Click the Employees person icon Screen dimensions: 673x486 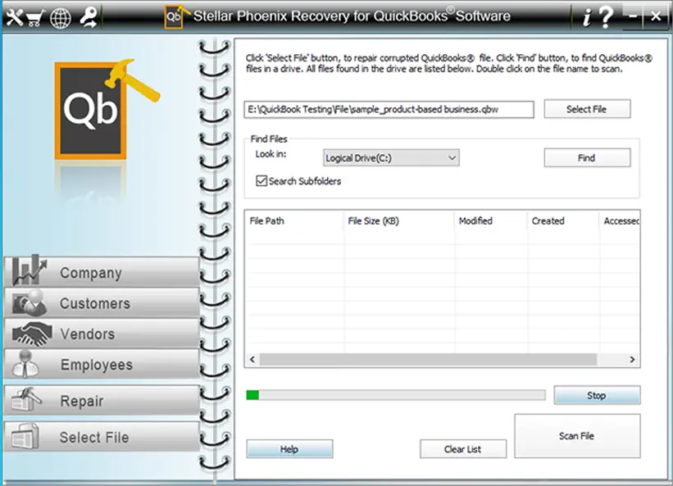(25, 364)
